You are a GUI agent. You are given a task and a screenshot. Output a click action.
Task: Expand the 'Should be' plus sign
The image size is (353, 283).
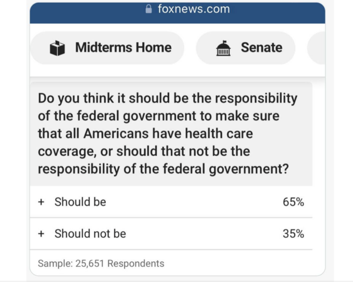(x=41, y=202)
